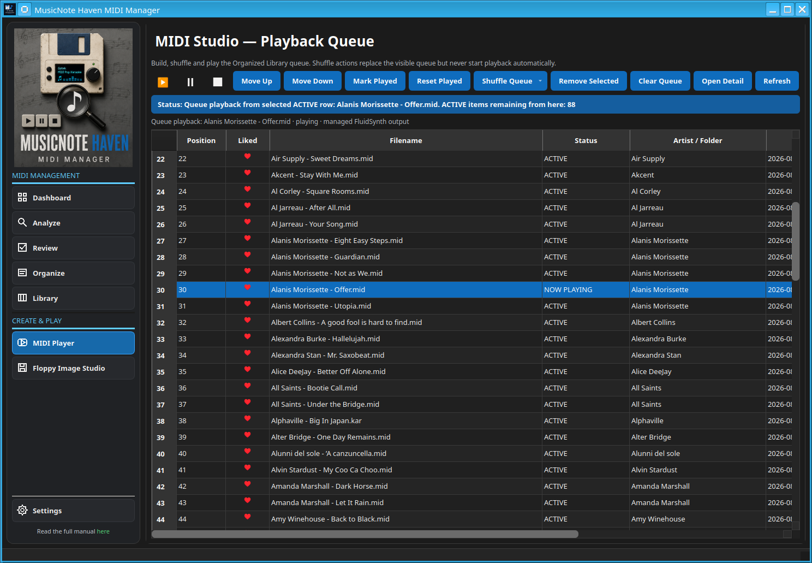Stop playback with the square stop icon

coord(218,82)
